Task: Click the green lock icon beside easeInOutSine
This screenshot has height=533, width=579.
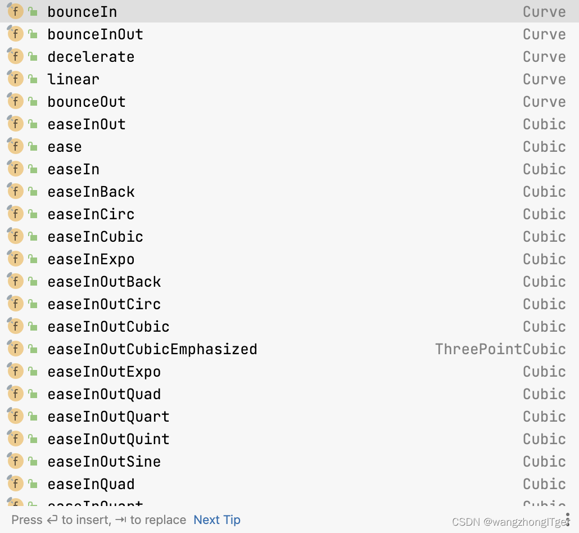Action: [x=33, y=461]
